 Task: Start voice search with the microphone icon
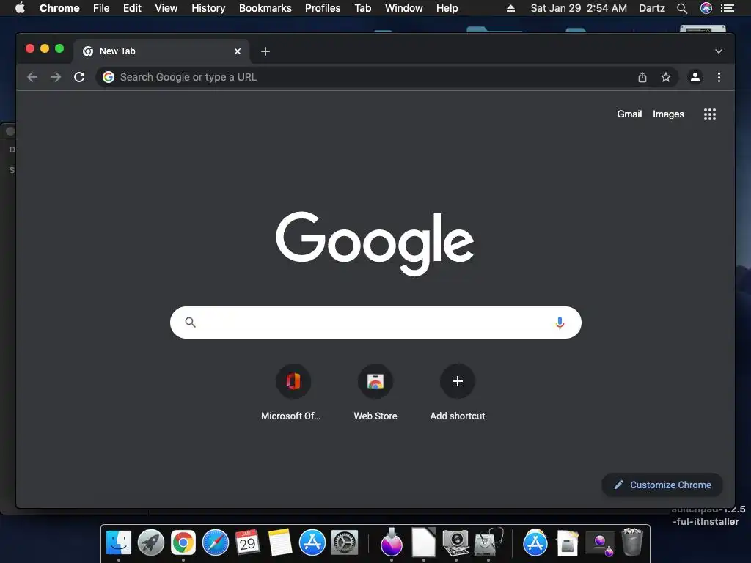[x=560, y=323]
